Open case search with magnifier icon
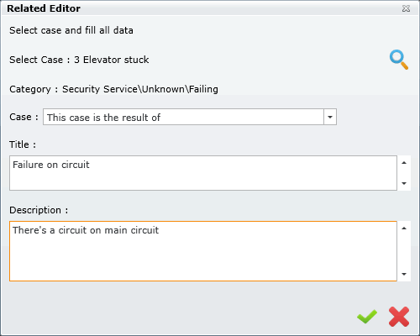 [399, 60]
